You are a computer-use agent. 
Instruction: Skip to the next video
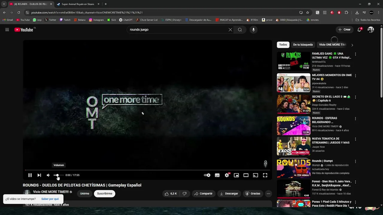(x=39, y=175)
